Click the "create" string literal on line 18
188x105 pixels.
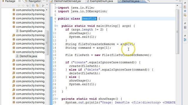coord(80,62)
